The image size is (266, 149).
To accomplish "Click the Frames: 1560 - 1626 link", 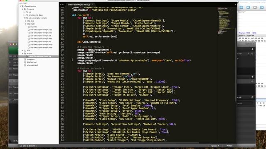I will coord(247,33).
